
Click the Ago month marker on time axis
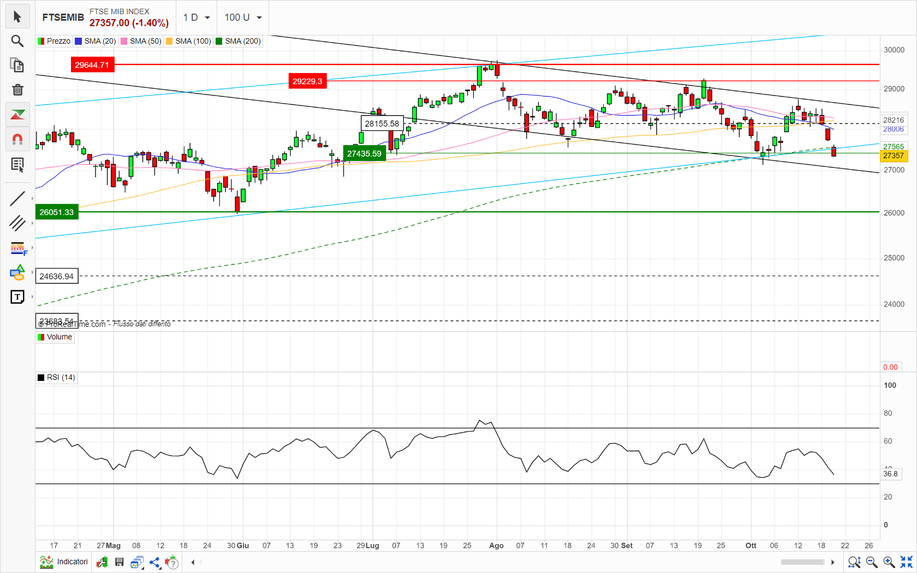(496, 545)
